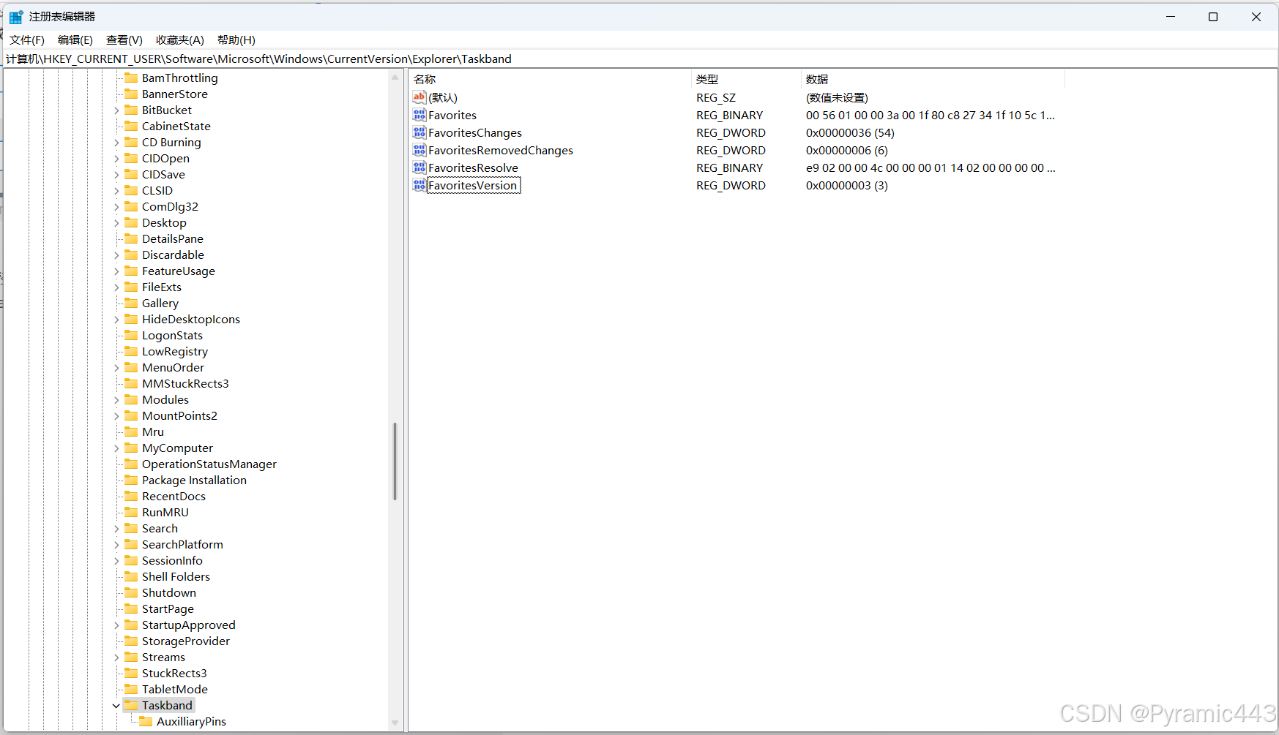Expand the CLSID key
Screen dimensions: 1279x735
coord(116,191)
